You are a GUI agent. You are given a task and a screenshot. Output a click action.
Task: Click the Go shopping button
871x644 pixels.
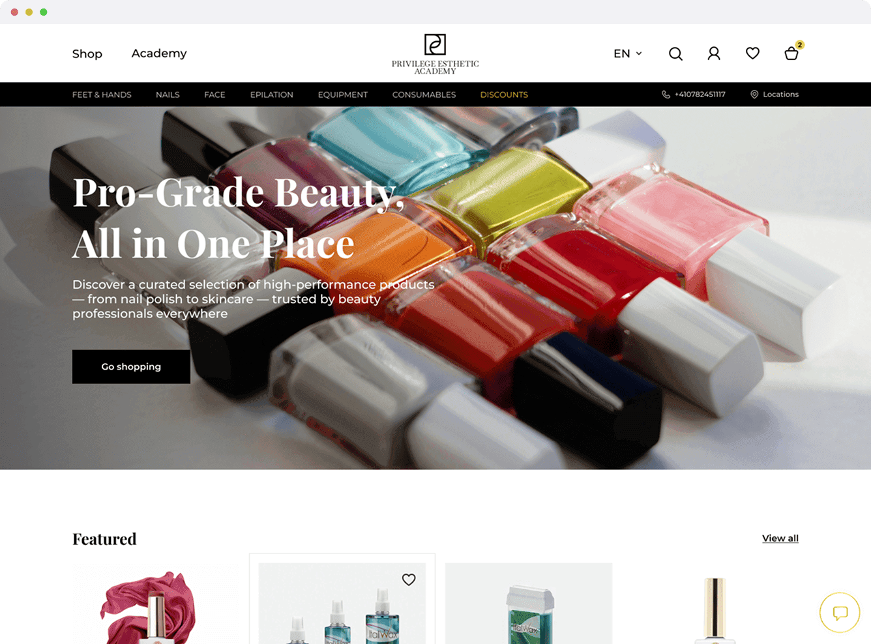tap(131, 366)
